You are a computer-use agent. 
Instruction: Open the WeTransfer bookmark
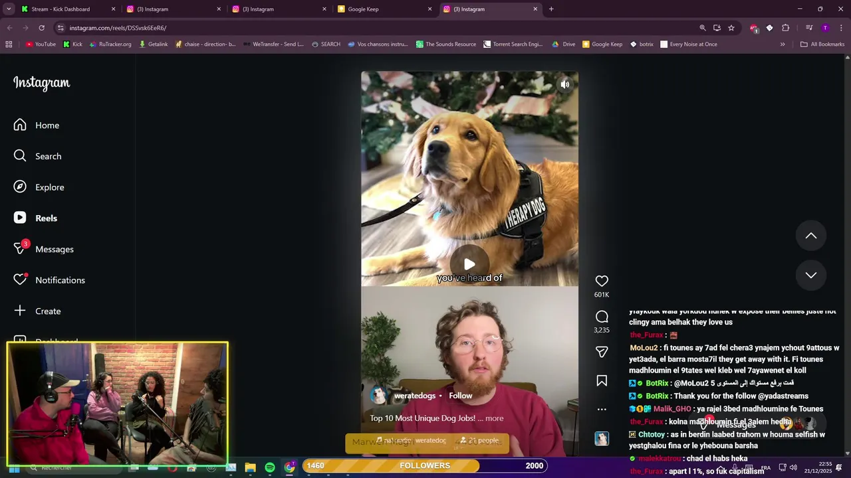pos(273,44)
